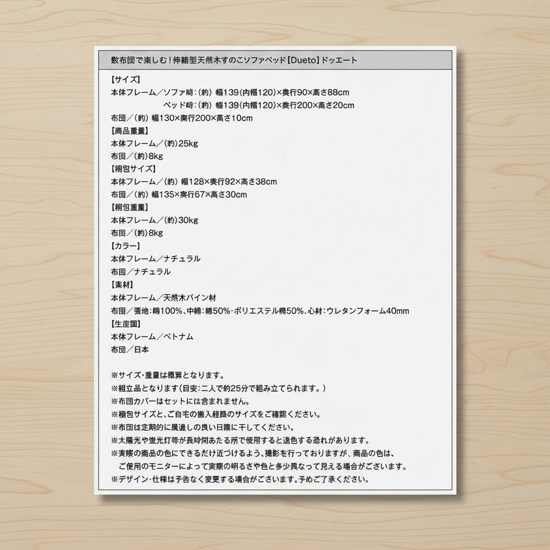Click the line 幅135×奥行67×高さ30cm

(179, 194)
